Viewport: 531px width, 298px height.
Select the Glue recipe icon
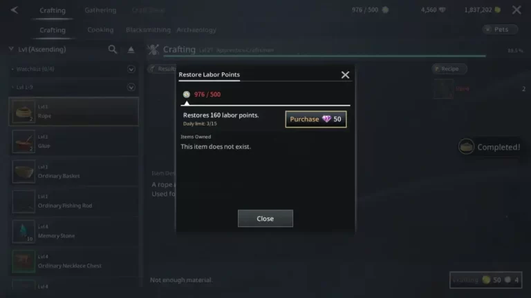point(24,141)
